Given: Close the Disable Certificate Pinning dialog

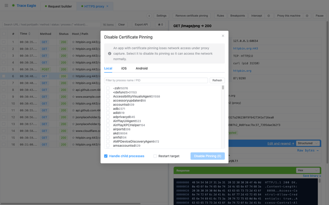Looking at the screenshot, I should [x=223, y=36].
